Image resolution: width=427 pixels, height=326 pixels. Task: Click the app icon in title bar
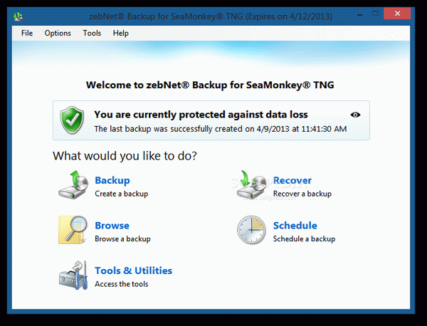tap(18, 16)
